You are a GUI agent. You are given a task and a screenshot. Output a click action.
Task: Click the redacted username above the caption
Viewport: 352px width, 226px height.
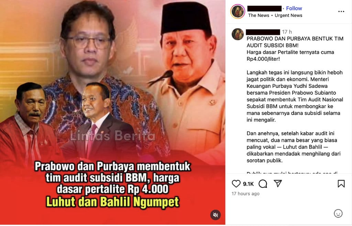pyautogui.click(x=263, y=32)
